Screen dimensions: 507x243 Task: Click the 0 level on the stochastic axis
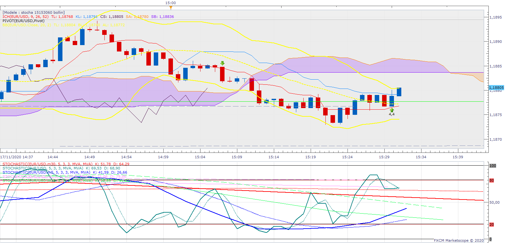coord(490,239)
